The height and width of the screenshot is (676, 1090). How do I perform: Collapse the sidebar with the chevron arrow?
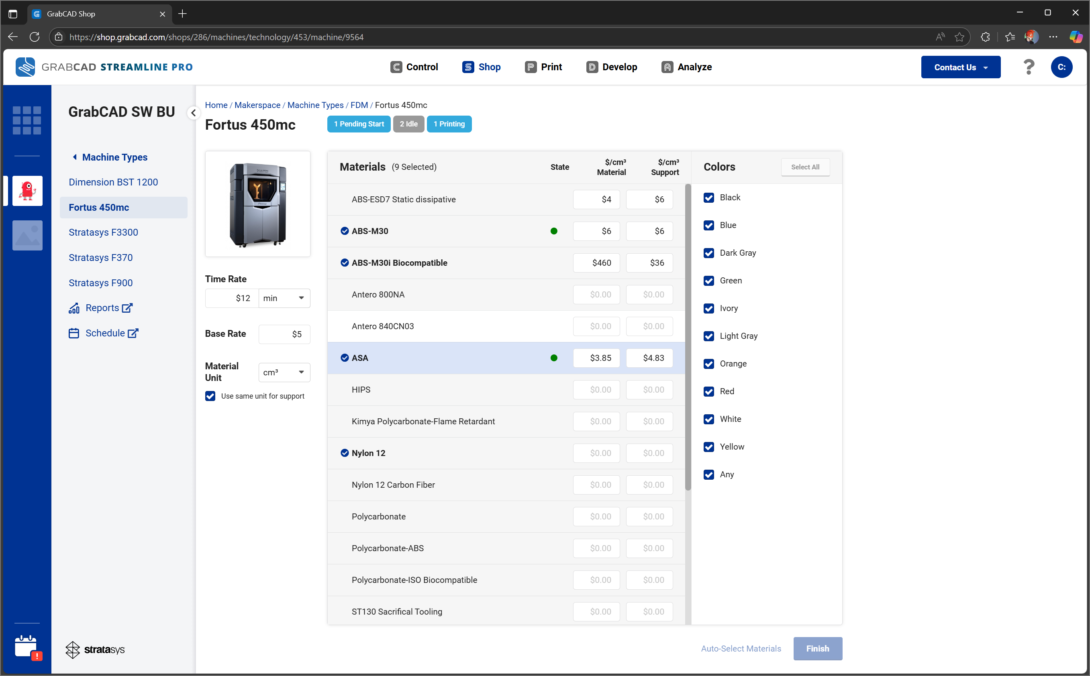click(193, 113)
